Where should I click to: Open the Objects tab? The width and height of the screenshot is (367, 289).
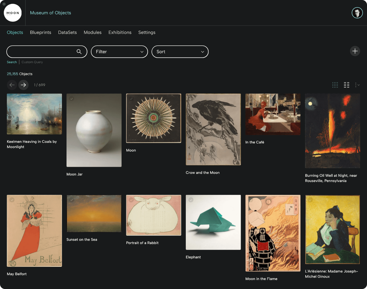tap(15, 32)
